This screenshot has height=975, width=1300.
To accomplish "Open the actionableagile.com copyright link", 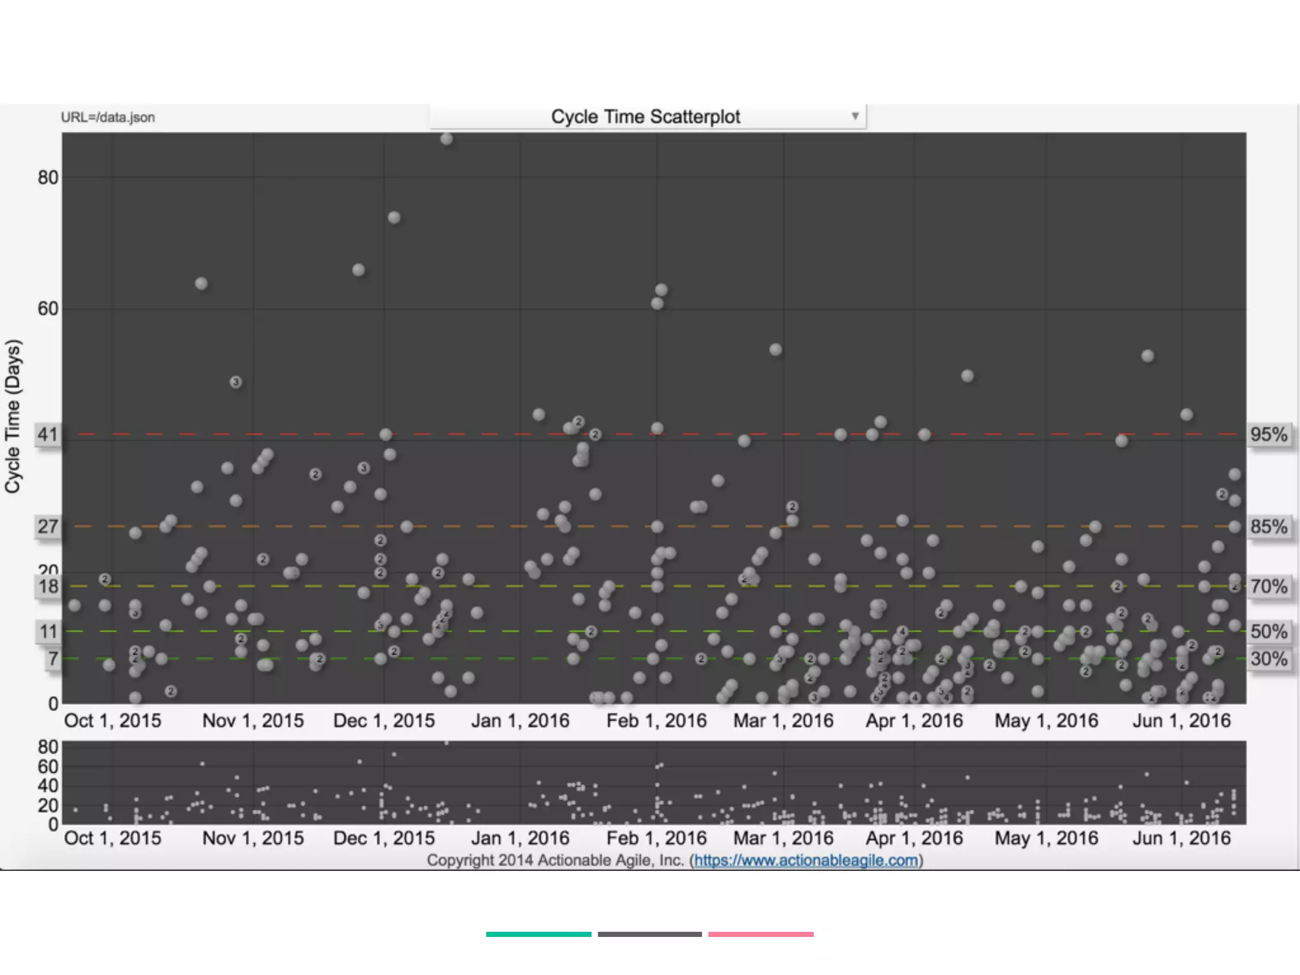I will coord(806,860).
